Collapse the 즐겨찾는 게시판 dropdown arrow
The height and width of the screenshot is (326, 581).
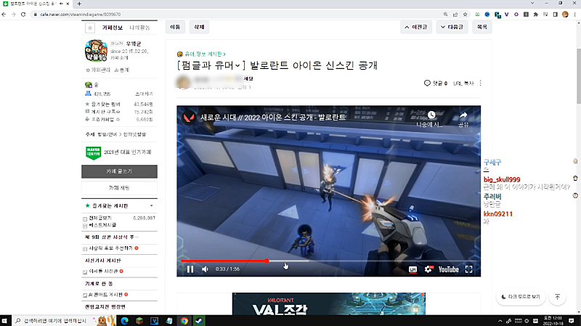pyautogui.click(x=152, y=206)
